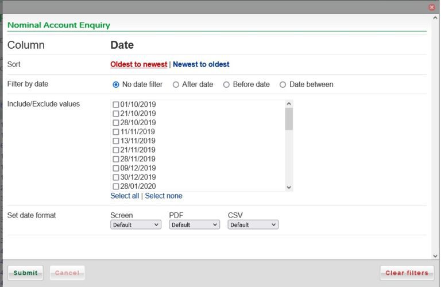Choose the Before date filter

point(226,84)
